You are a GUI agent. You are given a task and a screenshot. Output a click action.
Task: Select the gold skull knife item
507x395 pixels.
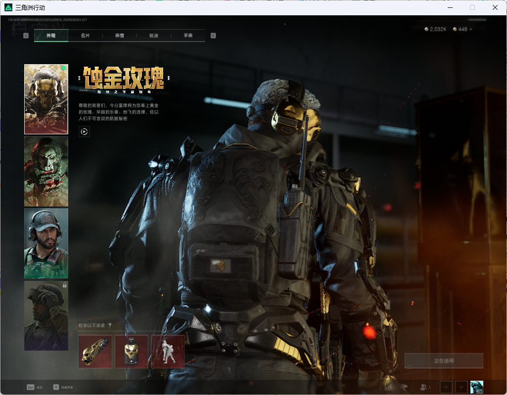point(95,352)
